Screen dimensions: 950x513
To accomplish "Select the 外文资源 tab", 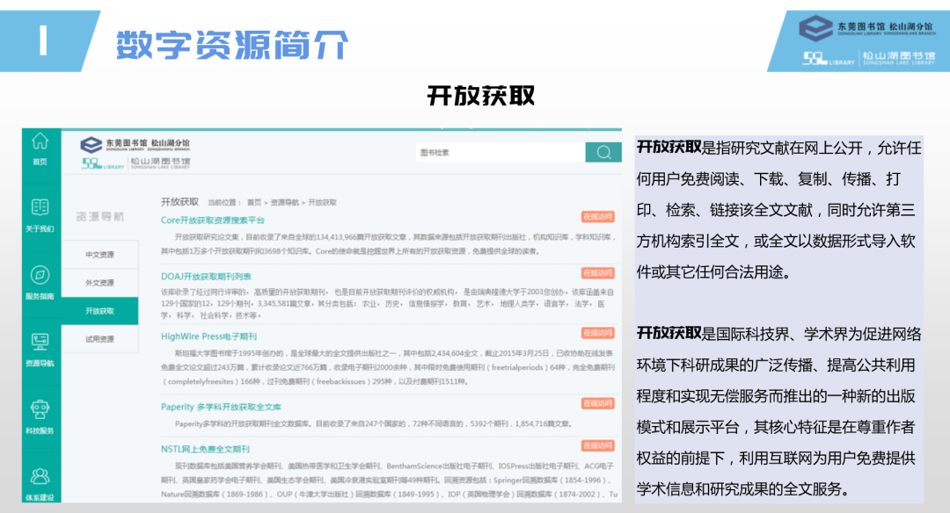I will [99, 283].
